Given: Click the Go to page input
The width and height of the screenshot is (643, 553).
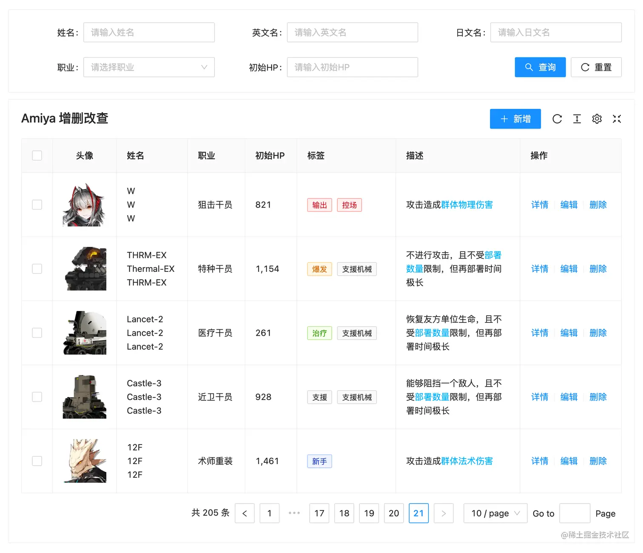Looking at the screenshot, I should point(575,513).
